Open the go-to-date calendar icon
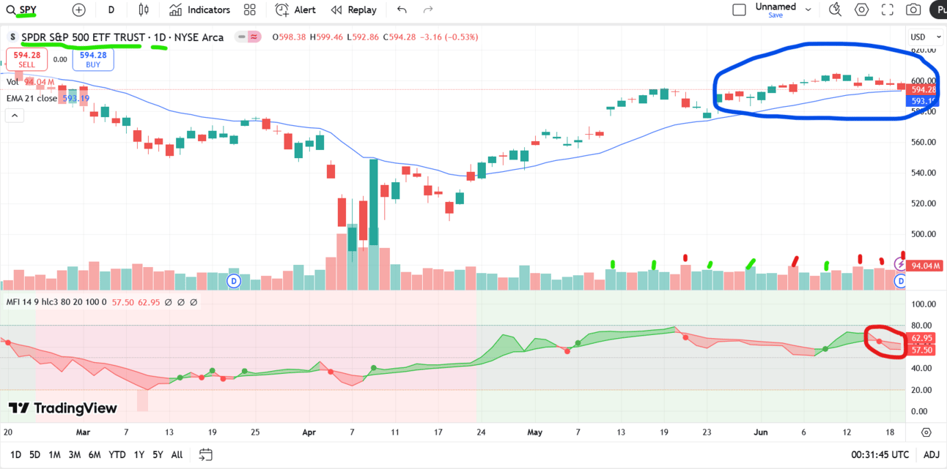The image size is (947, 469). tap(205, 454)
